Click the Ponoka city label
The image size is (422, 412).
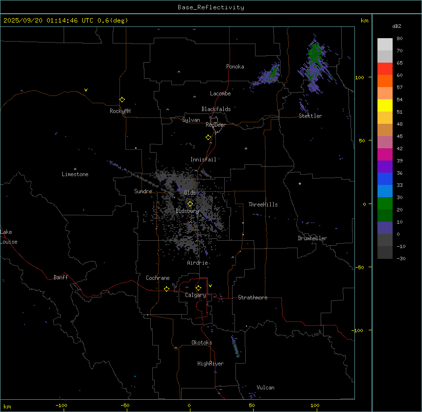(235, 67)
